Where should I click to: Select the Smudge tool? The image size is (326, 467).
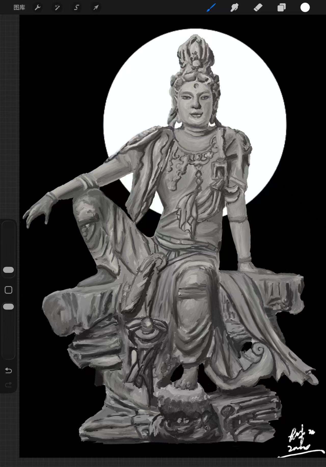234,8
